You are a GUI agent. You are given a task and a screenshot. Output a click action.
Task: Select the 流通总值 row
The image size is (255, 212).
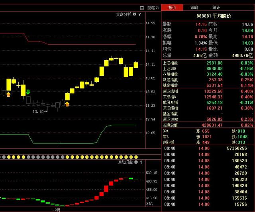point(208,125)
